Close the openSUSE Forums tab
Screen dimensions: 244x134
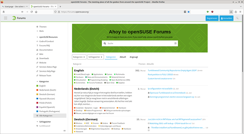[x=56, y=6]
